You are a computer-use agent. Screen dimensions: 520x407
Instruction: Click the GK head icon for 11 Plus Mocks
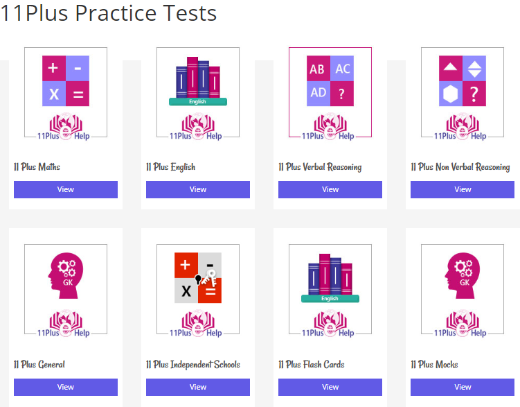(463, 275)
